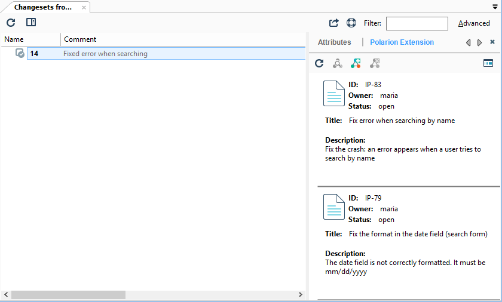The width and height of the screenshot is (502, 302).
Task: Click the comment "Fixed error when searching"
Action: point(105,54)
